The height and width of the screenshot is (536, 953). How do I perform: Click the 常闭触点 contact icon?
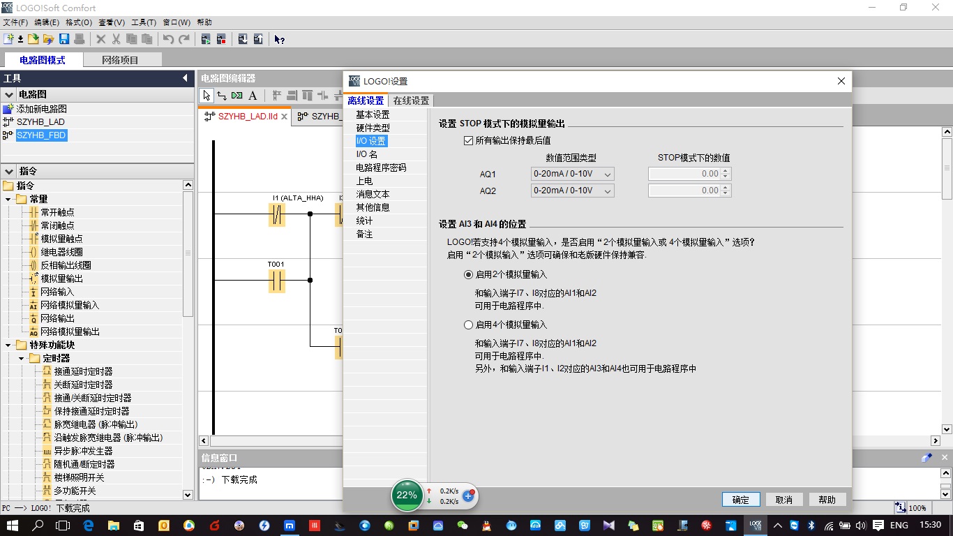click(x=33, y=225)
